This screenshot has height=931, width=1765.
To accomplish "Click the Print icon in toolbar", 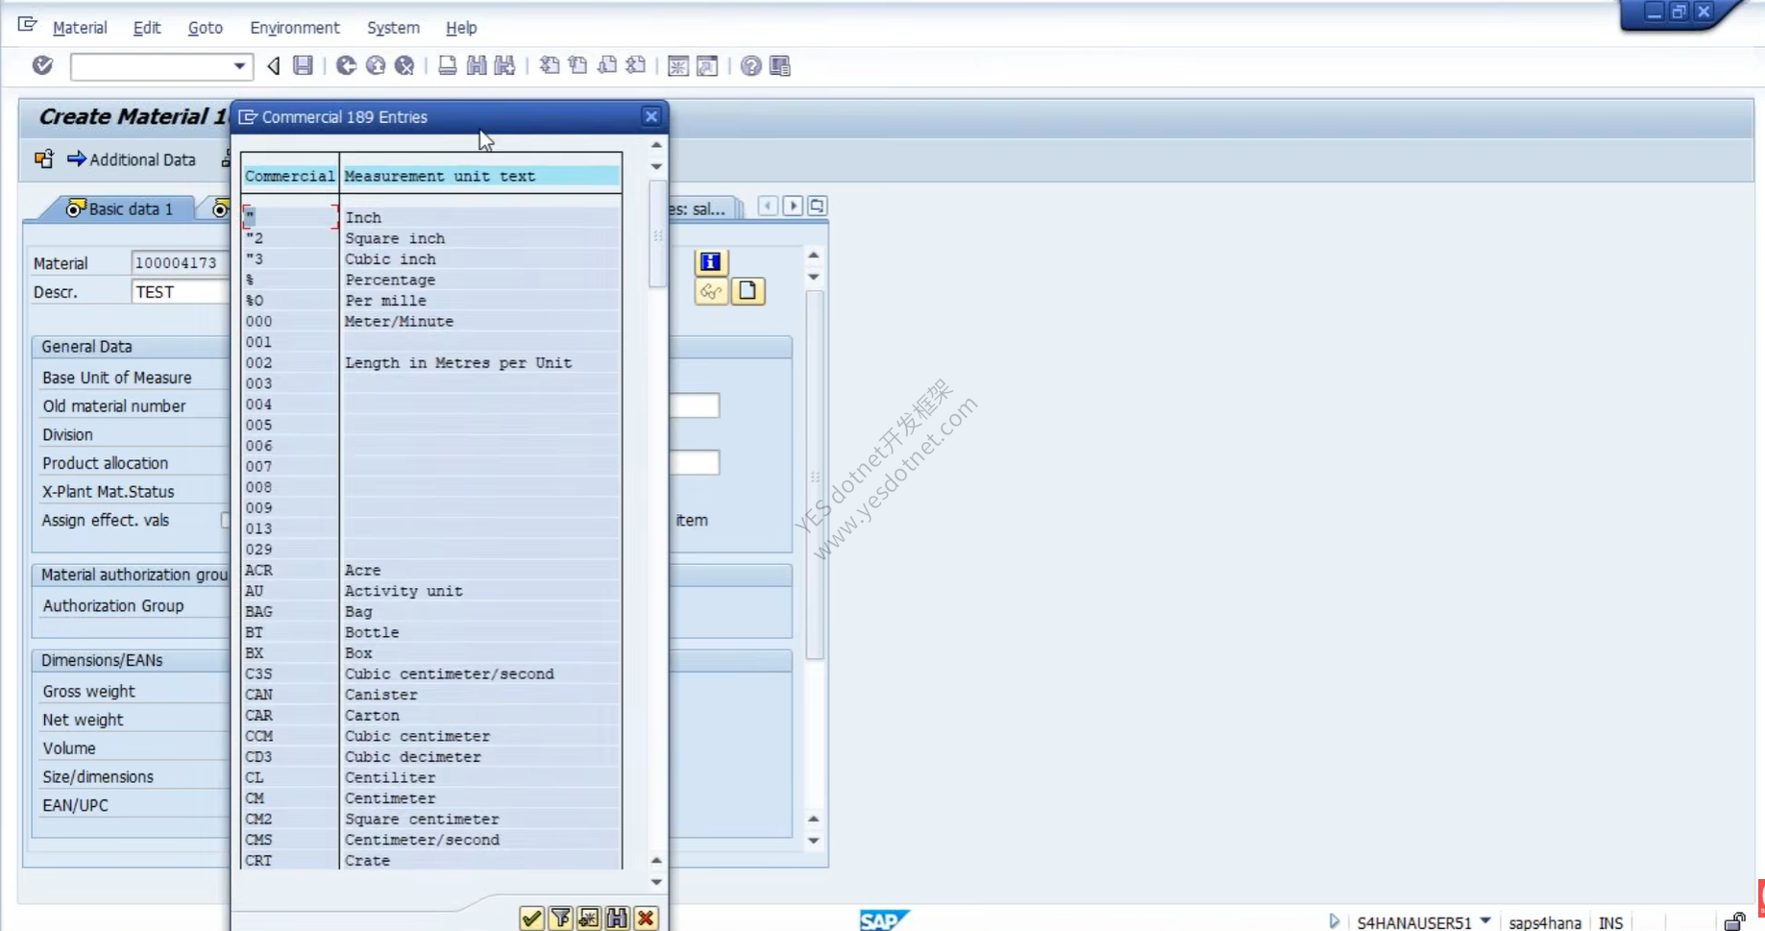I will click(x=447, y=65).
